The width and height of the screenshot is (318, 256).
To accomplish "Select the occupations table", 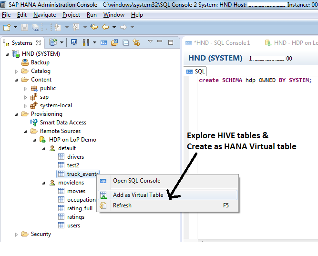I will (82, 200).
